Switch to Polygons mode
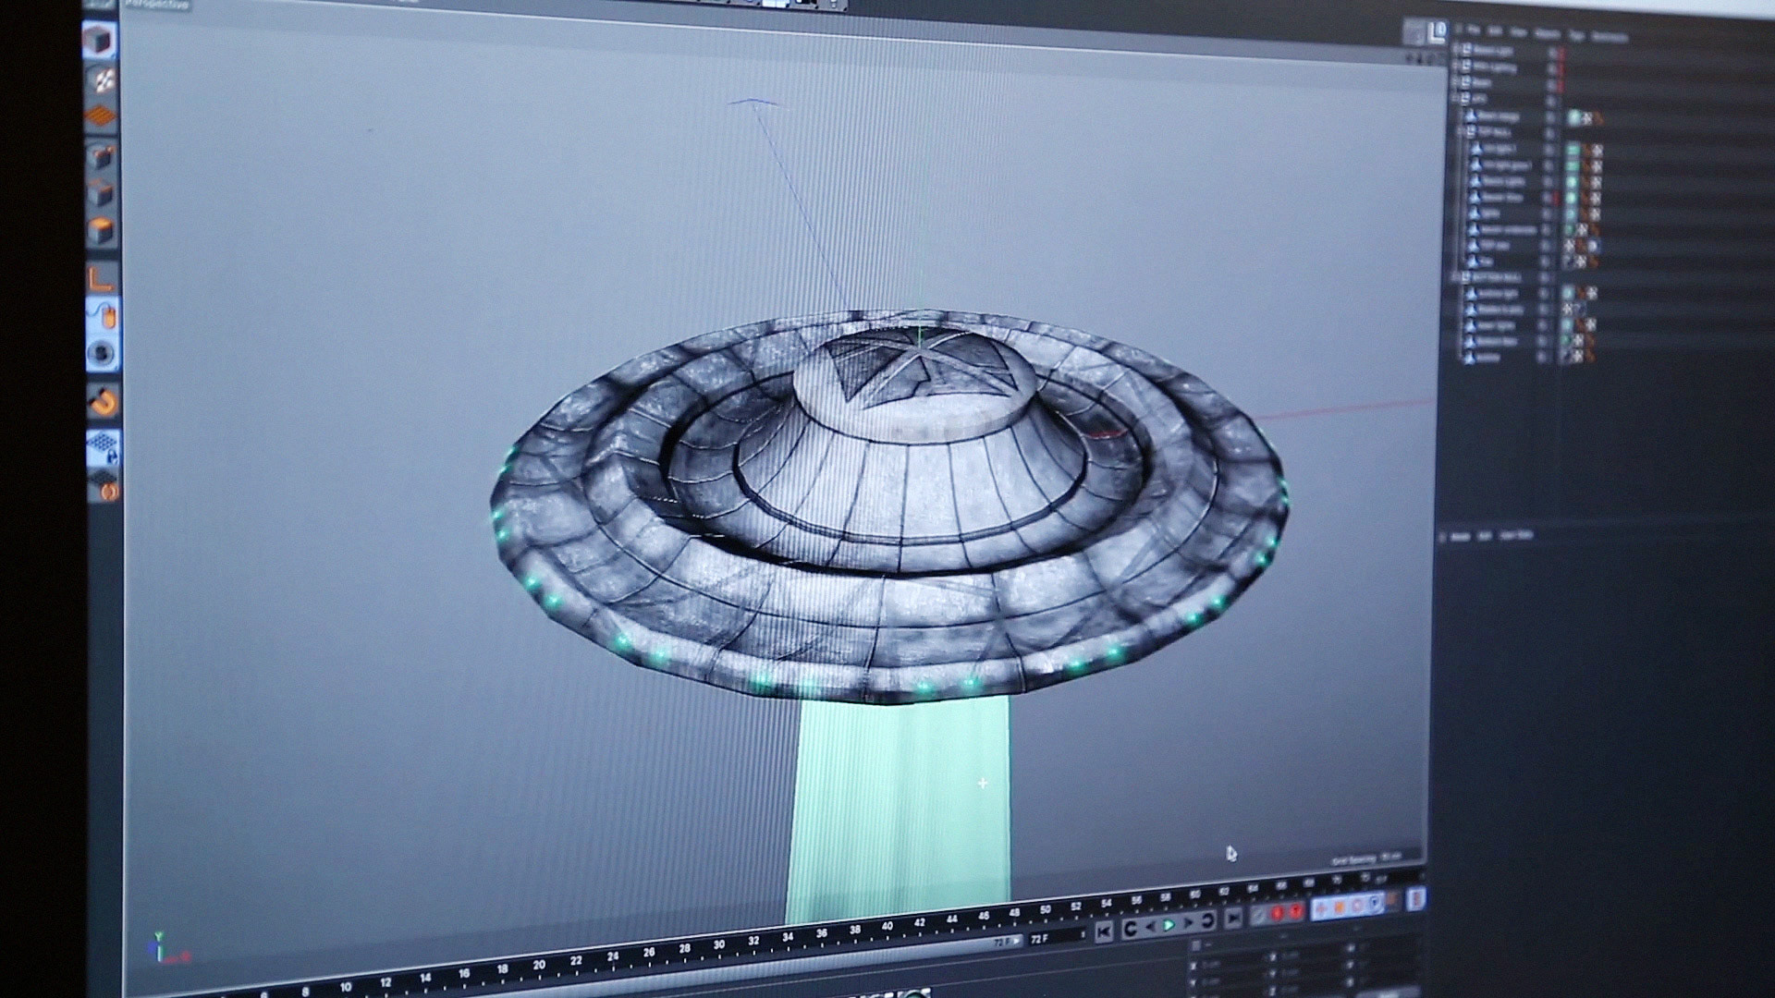1775x998 pixels. (x=102, y=231)
